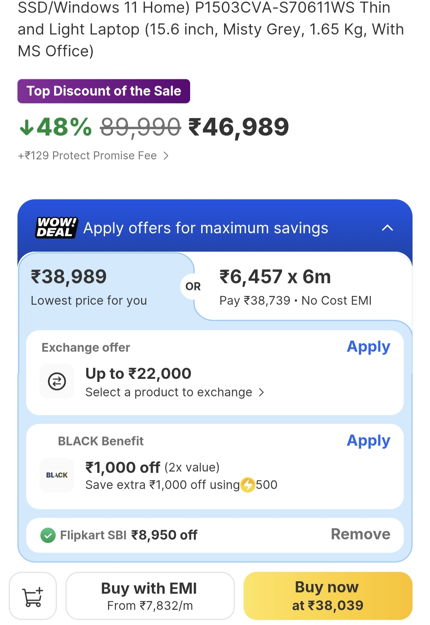Screen dimensions: 430x625
Task: Tap the WOW! DEAL badge
Action: coord(56,228)
